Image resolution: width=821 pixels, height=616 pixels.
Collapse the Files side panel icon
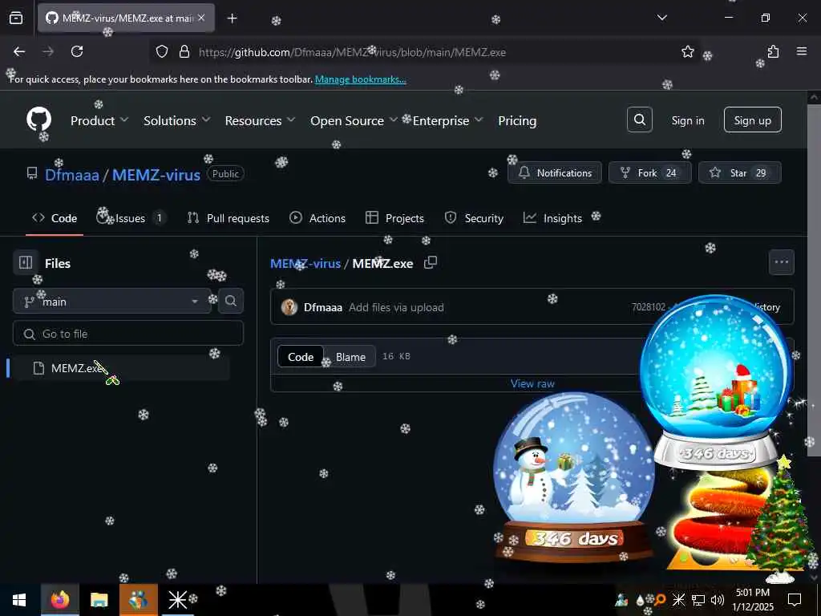tap(25, 262)
